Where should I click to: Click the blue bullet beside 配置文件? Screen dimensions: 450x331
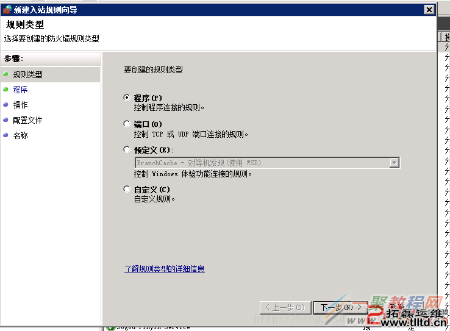(6, 120)
